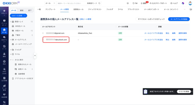Click the search magnifier icon
This screenshot has width=195, height=105.
(99, 3)
